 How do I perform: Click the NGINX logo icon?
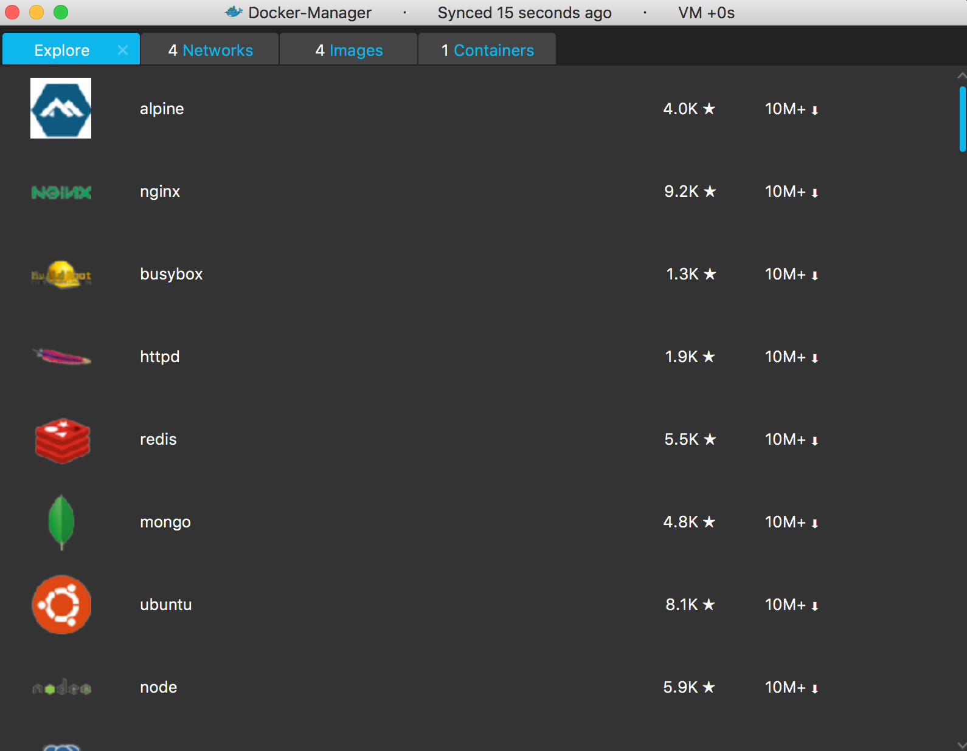click(61, 193)
